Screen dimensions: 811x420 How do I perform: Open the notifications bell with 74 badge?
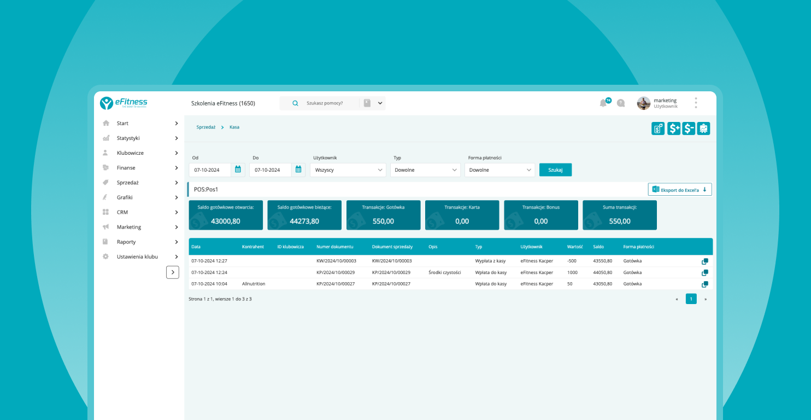pos(604,103)
